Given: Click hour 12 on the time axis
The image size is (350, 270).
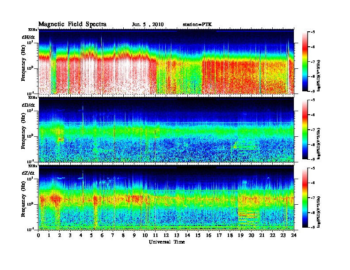Looking at the screenshot, I should (166, 236).
